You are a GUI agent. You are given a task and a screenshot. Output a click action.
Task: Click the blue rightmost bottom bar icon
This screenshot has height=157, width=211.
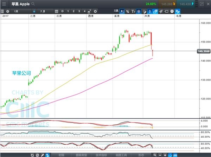[175, 155]
